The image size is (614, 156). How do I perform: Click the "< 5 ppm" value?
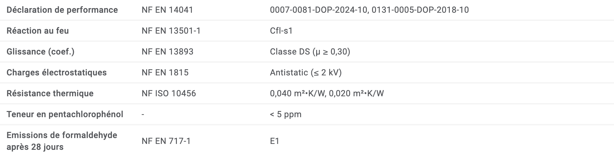coord(286,114)
